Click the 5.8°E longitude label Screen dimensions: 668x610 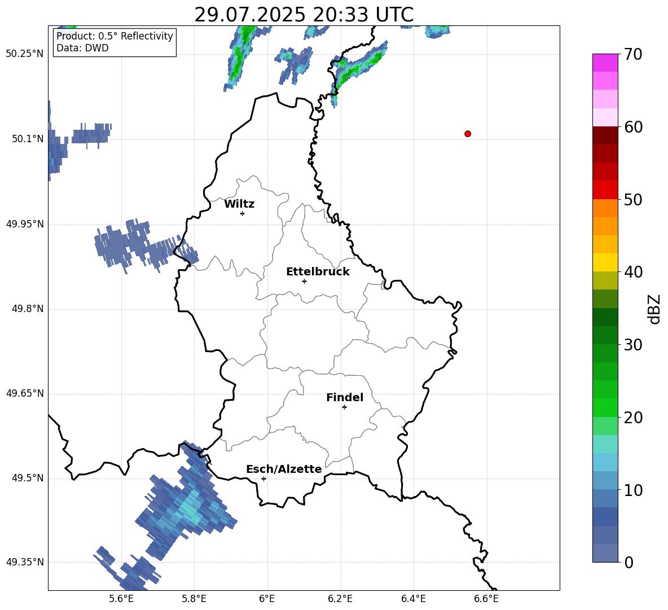[194, 599]
